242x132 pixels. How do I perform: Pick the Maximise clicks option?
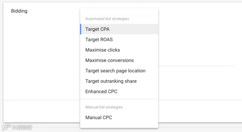tap(103, 50)
